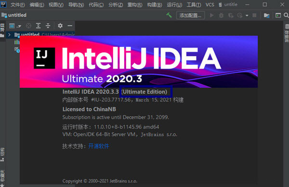Click the 开源软件 link
Image resolution: width=289 pixels, height=187 pixels.
click(99, 146)
